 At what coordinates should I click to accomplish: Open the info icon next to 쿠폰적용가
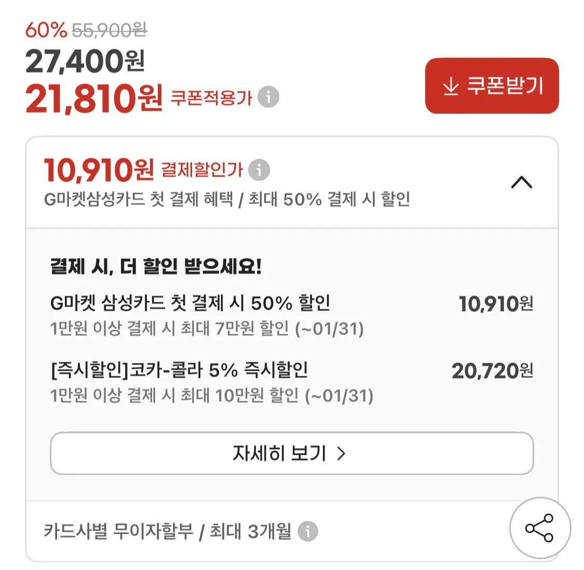[268, 97]
